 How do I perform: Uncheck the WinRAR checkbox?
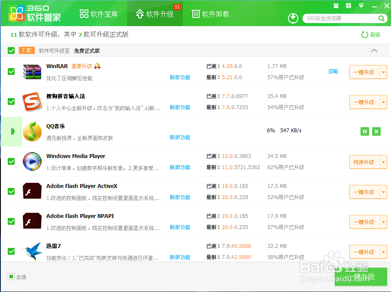(x=11, y=72)
